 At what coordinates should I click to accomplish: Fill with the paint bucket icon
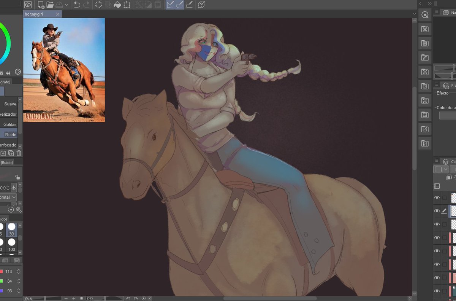(x=117, y=5)
